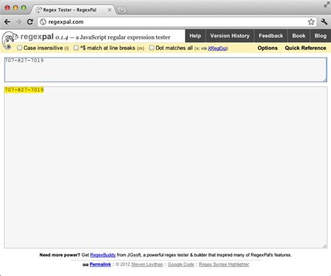
Task: Click into the regex pattern input box
Action: click(166, 69)
